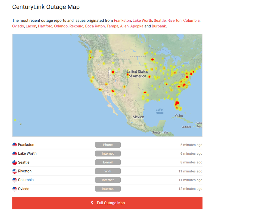Click the Florida outage hotspot on the map

click(x=177, y=103)
